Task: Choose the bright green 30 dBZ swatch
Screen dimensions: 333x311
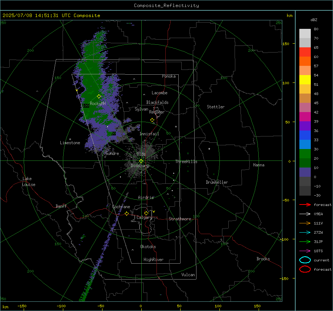Action: tap(305, 153)
